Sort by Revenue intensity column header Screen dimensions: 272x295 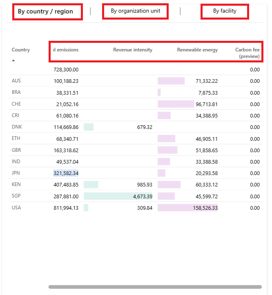(133, 50)
